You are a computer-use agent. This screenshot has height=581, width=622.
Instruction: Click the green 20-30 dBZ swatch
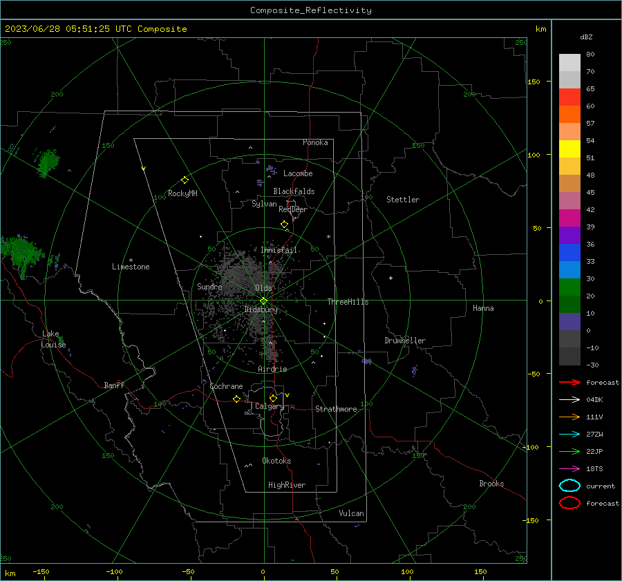(569, 287)
